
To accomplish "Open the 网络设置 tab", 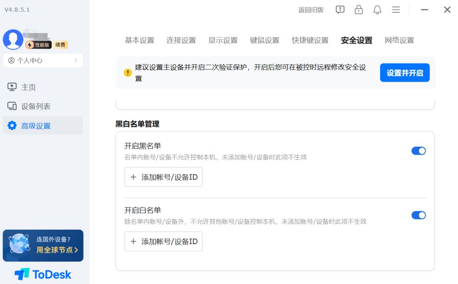I will tap(399, 40).
